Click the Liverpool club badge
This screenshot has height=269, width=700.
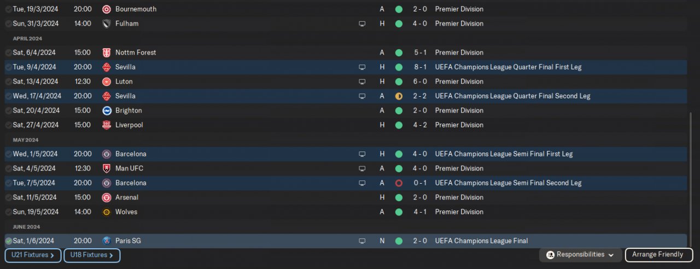pos(107,125)
